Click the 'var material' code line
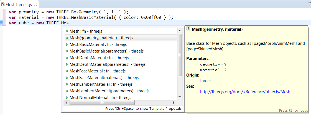This screenshot has width=311, height=115. 91,17
